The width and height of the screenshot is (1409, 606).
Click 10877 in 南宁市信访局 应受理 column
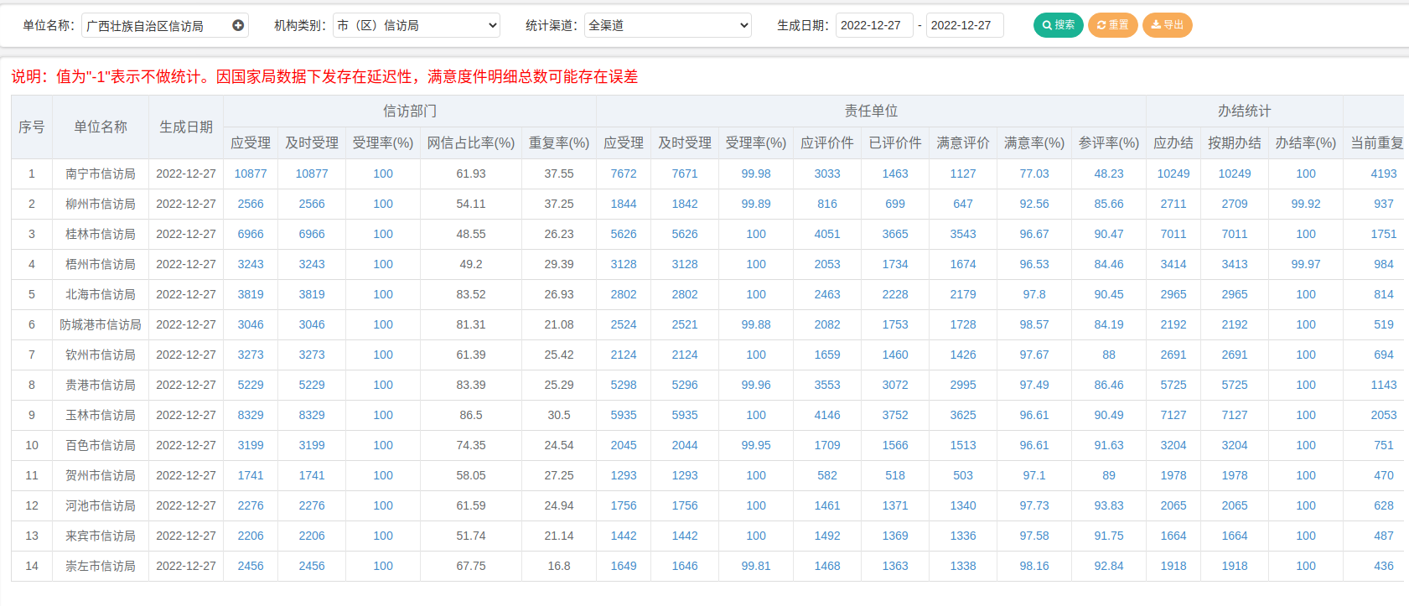251,174
